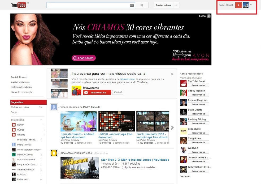Subscribe to the fatawesome channel

[x=97, y=92]
